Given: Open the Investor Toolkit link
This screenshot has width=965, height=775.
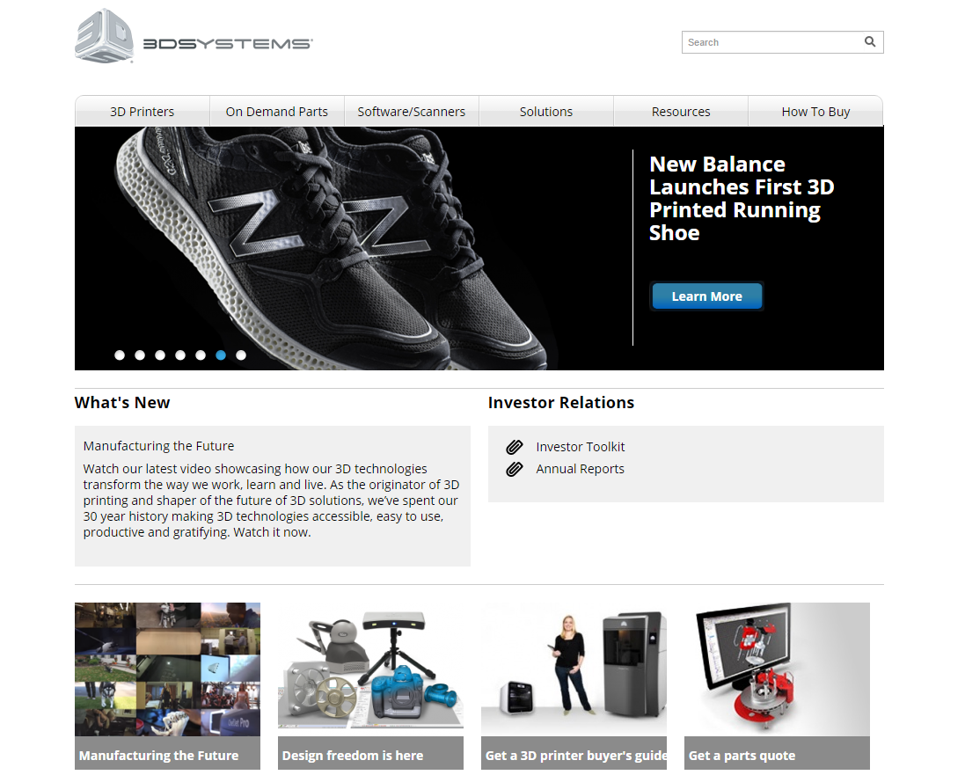Looking at the screenshot, I should [x=580, y=447].
